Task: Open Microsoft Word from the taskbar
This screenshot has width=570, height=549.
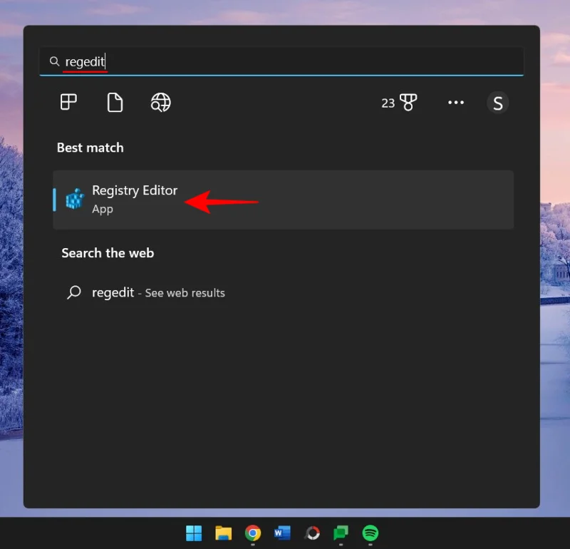Action: pos(281,533)
